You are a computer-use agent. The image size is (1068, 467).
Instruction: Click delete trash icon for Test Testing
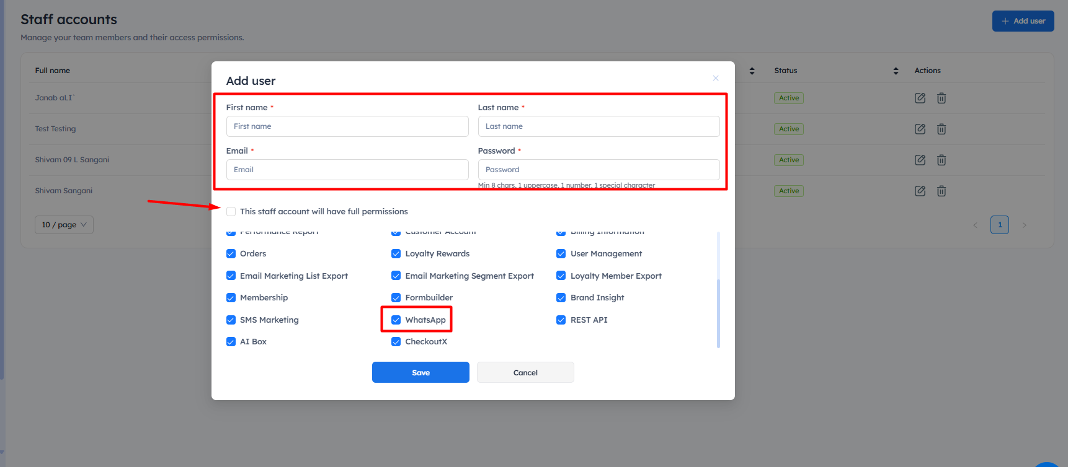pyautogui.click(x=941, y=129)
